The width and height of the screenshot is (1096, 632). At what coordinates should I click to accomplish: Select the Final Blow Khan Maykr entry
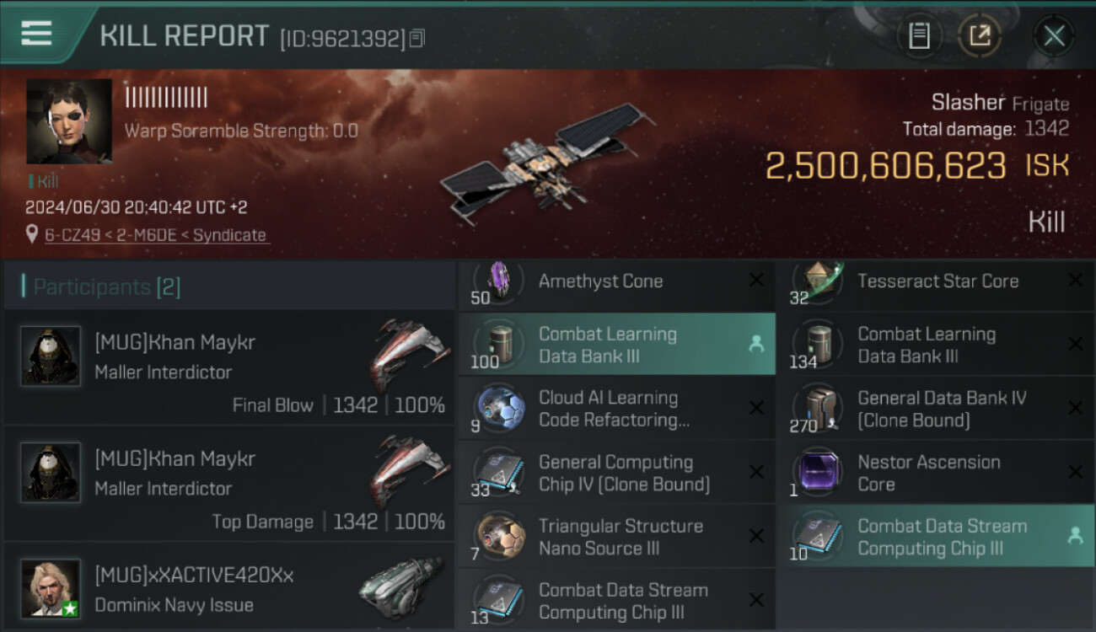(229, 367)
